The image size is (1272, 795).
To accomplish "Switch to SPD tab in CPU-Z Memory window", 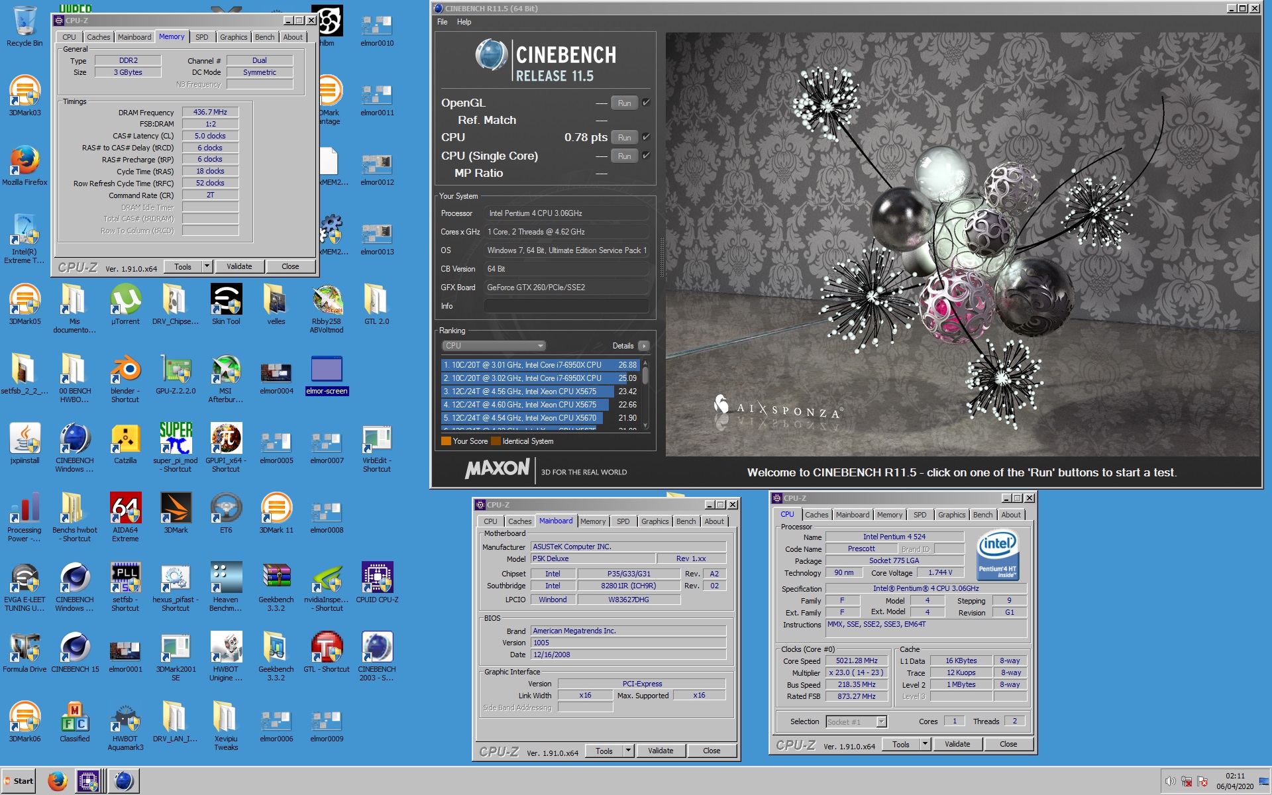I will (x=202, y=37).
